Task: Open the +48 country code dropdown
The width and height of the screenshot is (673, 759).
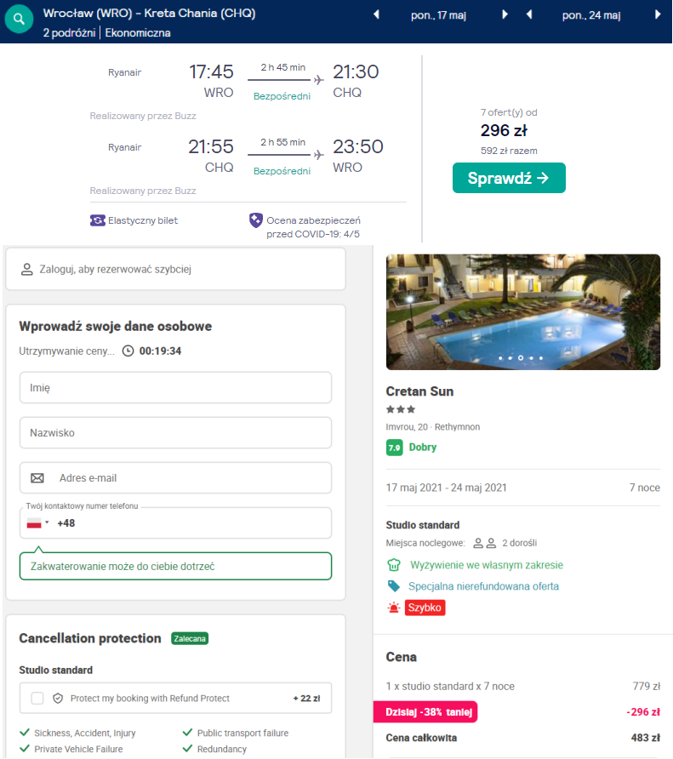Action: pyautogui.click(x=37, y=523)
